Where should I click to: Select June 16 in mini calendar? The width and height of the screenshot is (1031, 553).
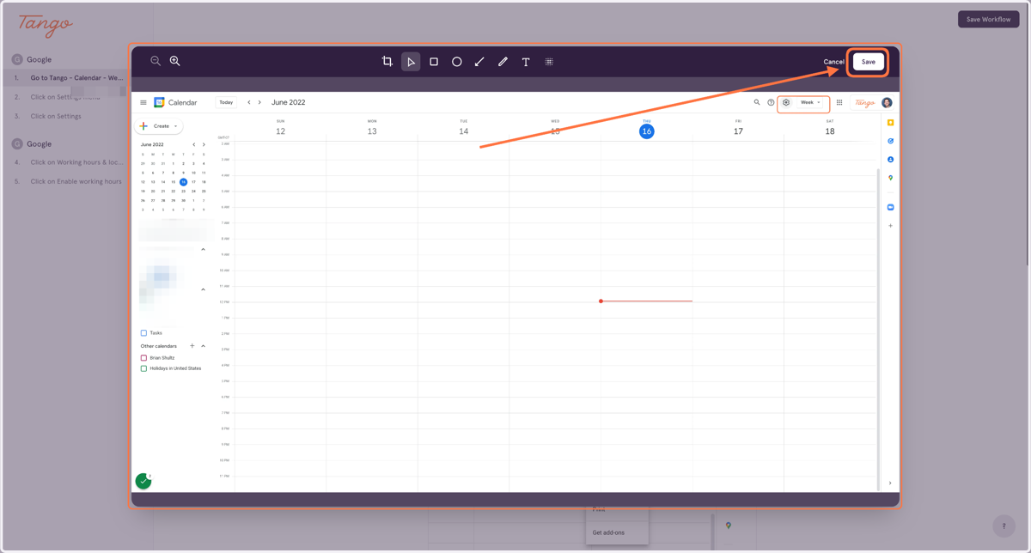[183, 182]
